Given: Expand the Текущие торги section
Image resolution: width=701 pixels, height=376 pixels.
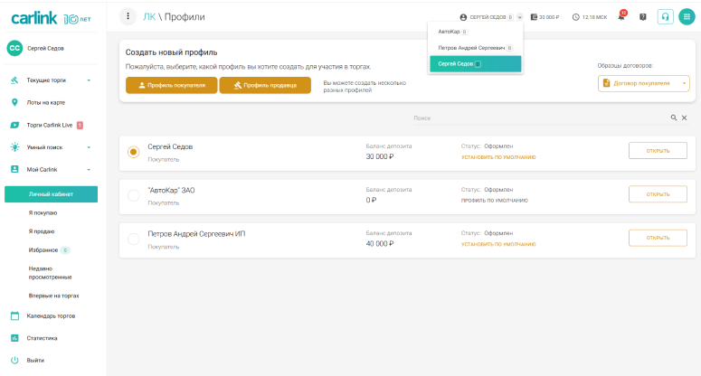Looking at the screenshot, I should (89, 80).
